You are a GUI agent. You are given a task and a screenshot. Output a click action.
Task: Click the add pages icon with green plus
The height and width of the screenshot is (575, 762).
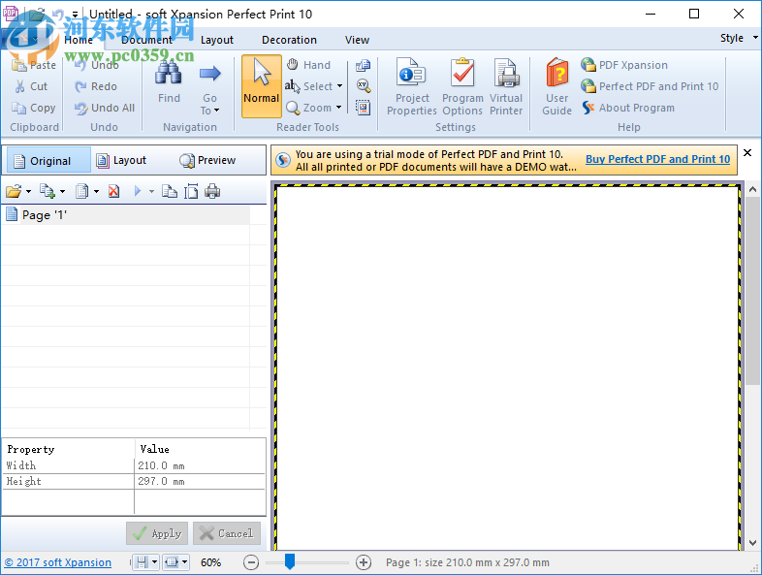[48, 191]
